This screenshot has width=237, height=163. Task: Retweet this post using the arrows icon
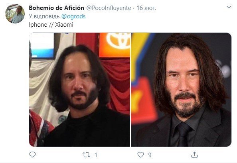tap(86, 155)
